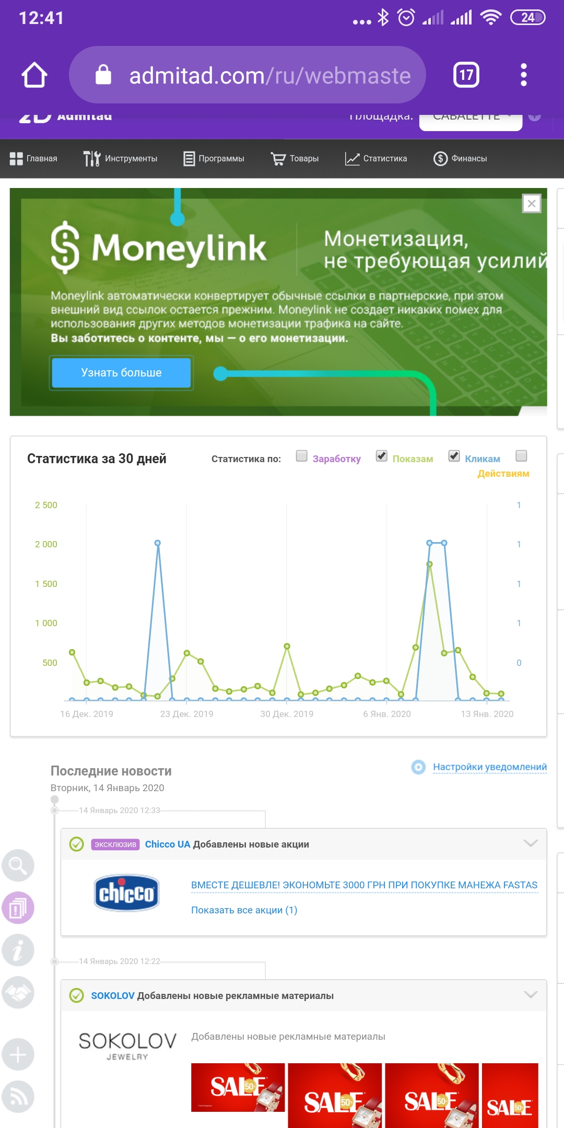564x1128 pixels.
Task: Open the SOKOLOV program link
Action: click(x=113, y=996)
